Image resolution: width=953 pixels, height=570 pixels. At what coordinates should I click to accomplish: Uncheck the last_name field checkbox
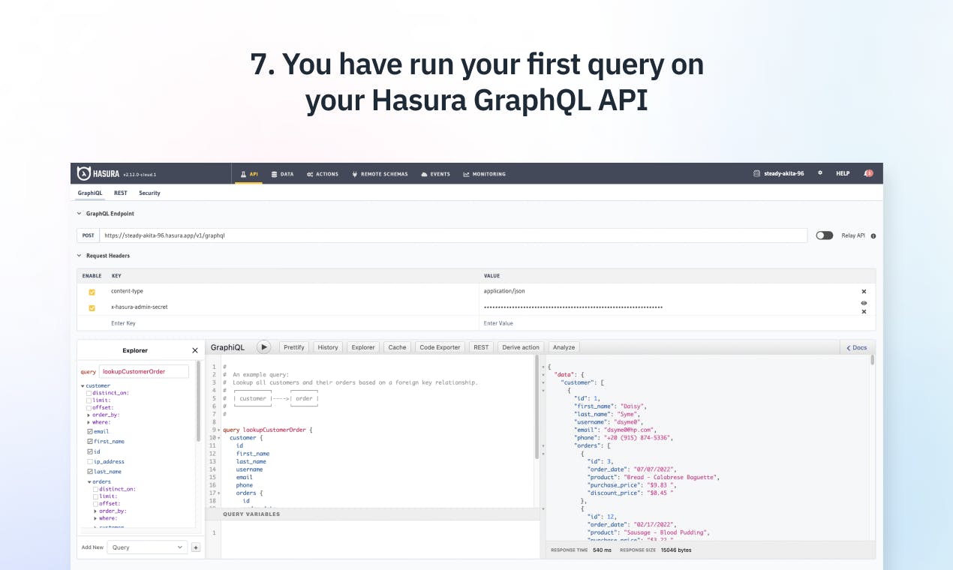pos(90,472)
